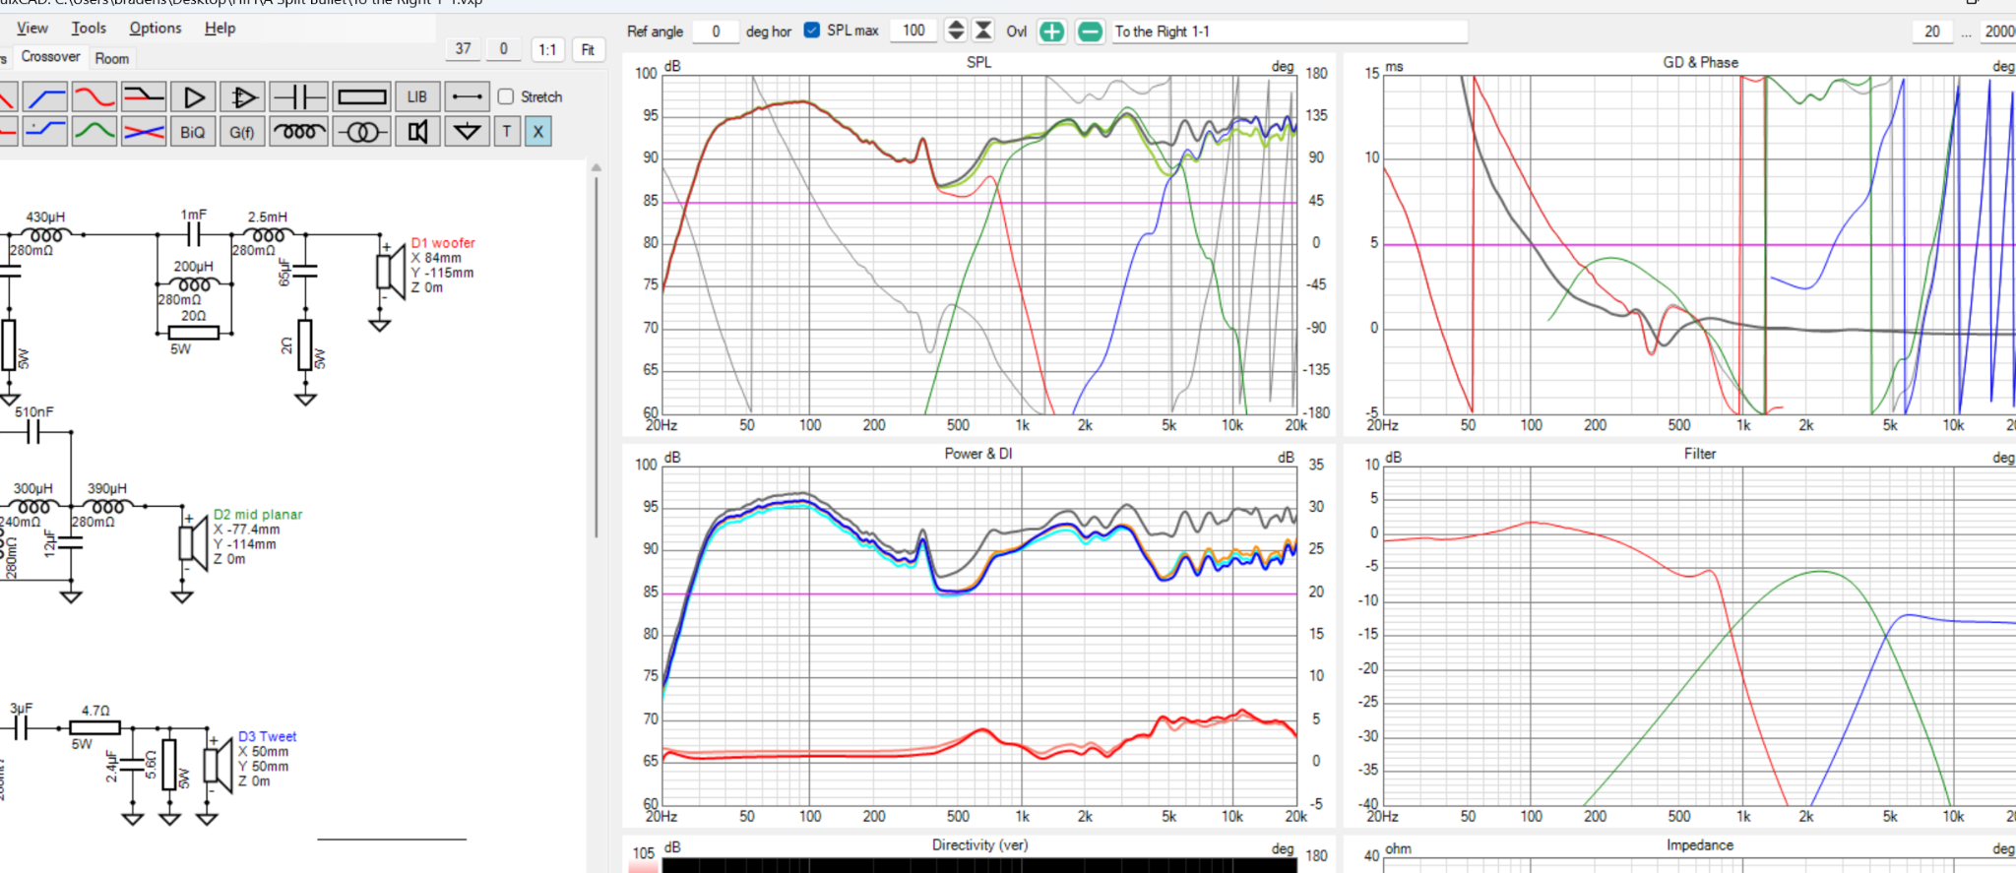Screen dimensions: 2016x873
Task: Click the green plus overlay add button
Action: pos(1052,31)
